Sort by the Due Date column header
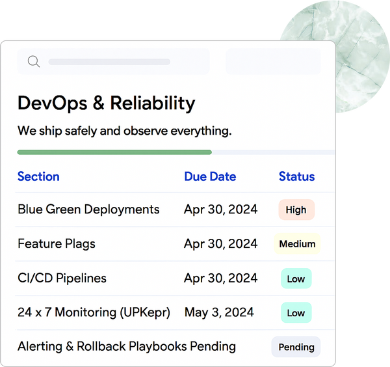390x367 pixels. click(x=210, y=176)
